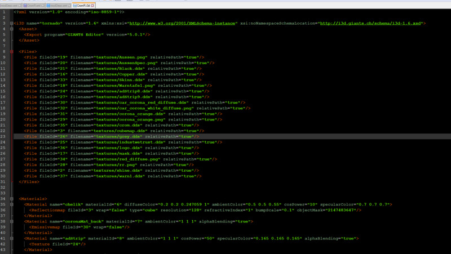Fold the adStrip Material element
This screenshot has width=451, height=254.
[x=12, y=239]
